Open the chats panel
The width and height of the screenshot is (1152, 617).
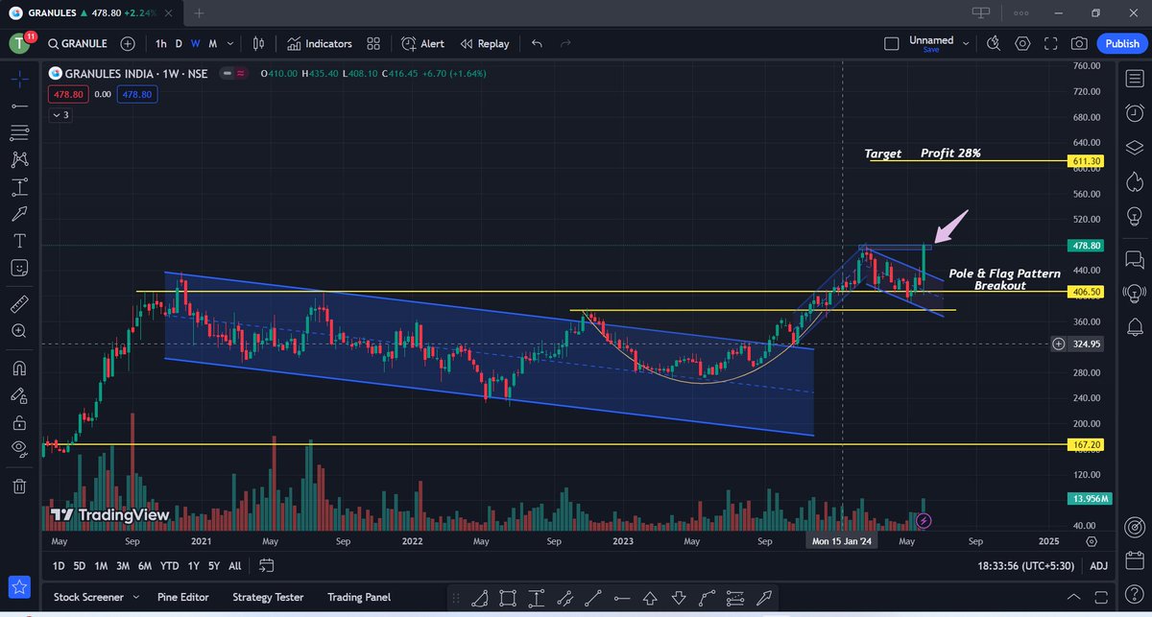[x=1135, y=260]
